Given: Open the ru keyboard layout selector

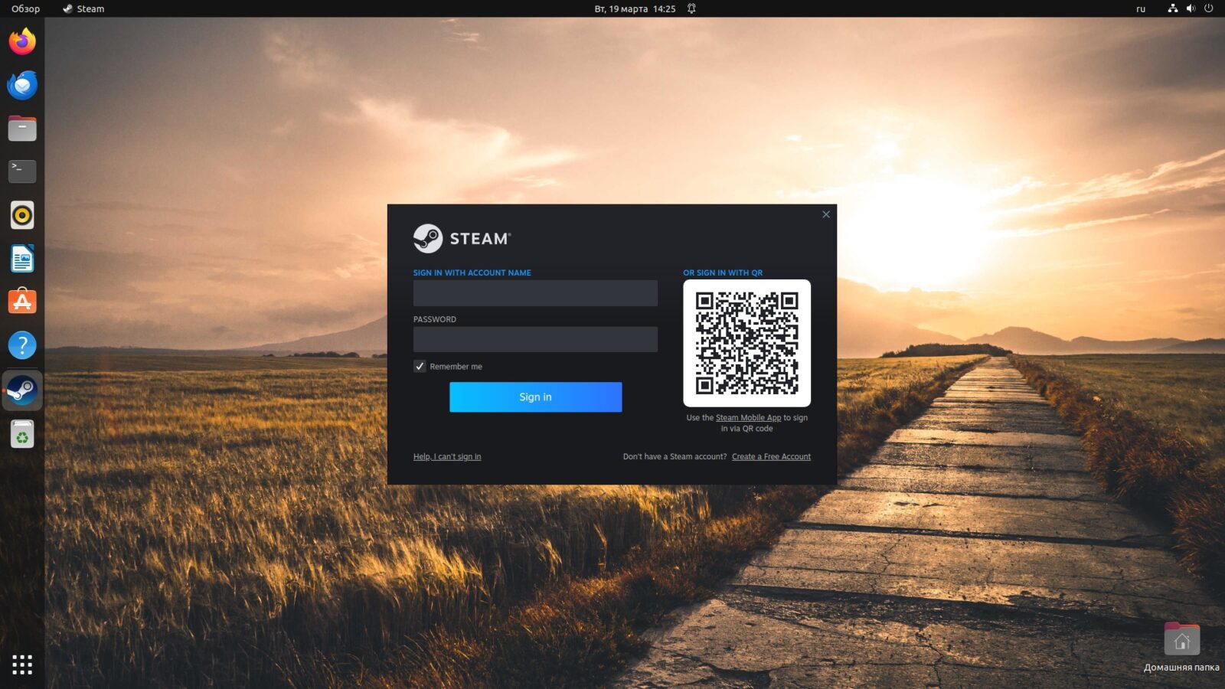Looking at the screenshot, I should coord(1141,8).
